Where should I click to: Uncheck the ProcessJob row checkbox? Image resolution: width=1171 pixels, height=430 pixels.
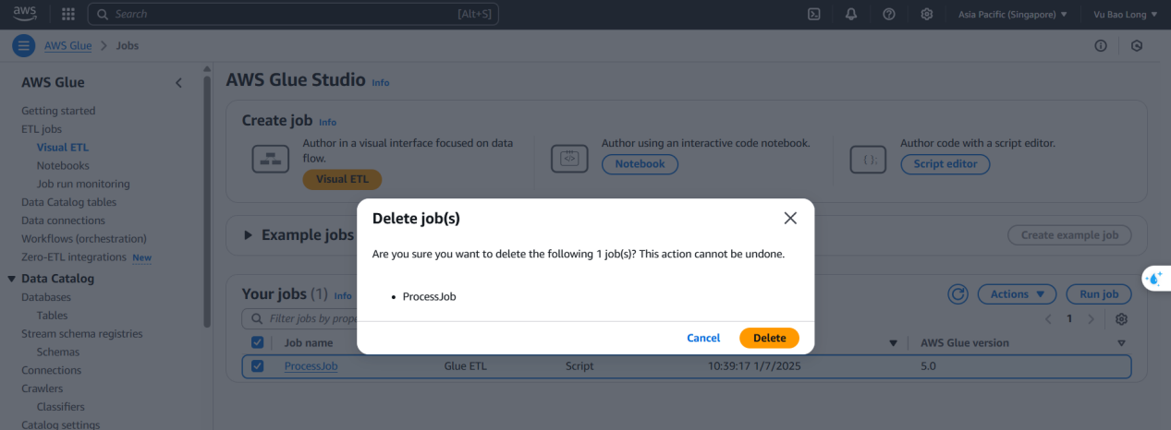[x=258, y=365]
